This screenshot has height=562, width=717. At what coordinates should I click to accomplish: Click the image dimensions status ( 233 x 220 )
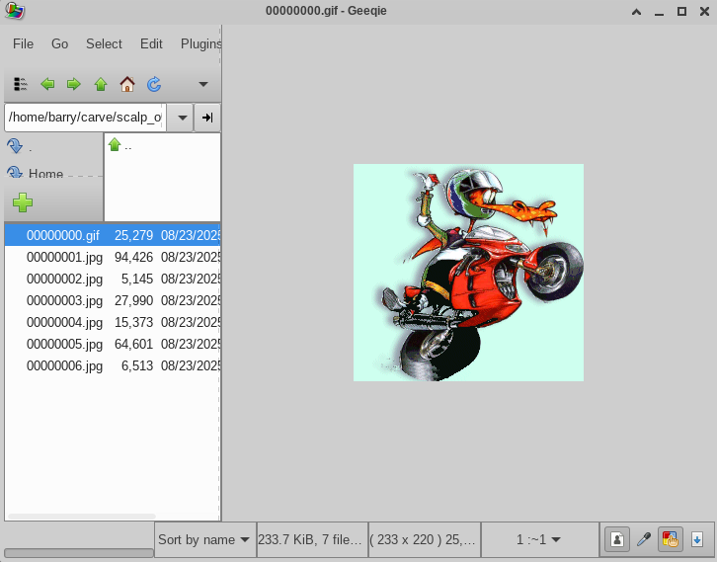424,539
